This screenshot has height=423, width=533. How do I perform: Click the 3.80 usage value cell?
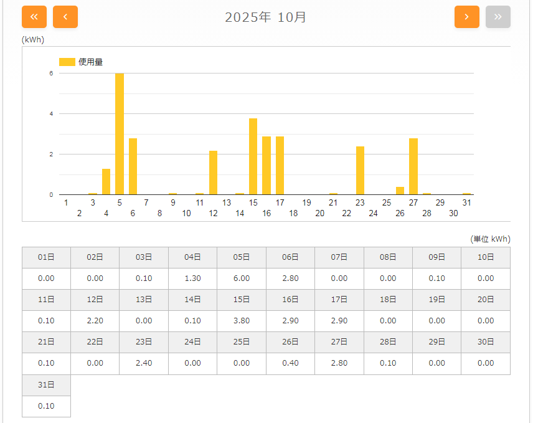(242, 321)
